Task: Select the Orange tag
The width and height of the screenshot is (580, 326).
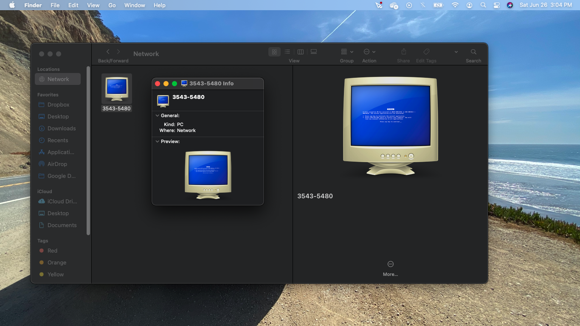Action: pos(58,262)
